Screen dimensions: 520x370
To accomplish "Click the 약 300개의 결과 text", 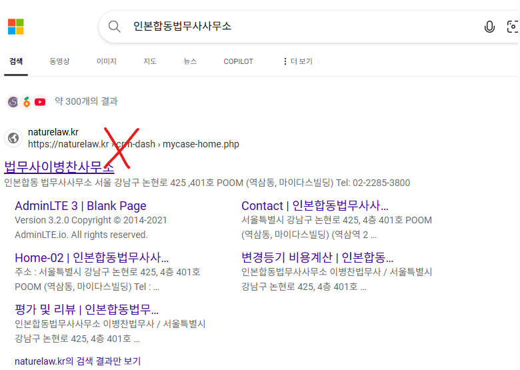I will (x=86, y=101).
